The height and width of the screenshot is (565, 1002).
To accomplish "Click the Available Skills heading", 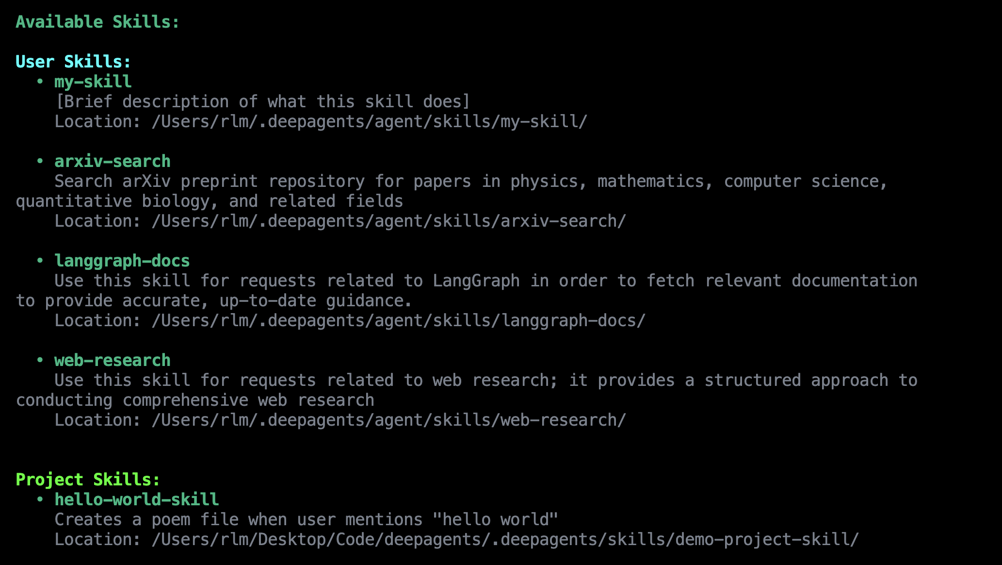I will (97, 22).
